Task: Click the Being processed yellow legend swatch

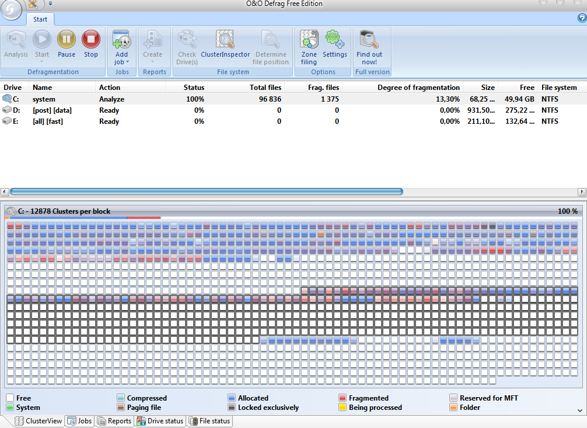Action: coord(342,408)
